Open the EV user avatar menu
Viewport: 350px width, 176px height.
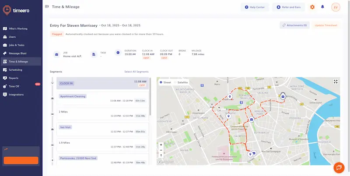(x=336, y=7)
